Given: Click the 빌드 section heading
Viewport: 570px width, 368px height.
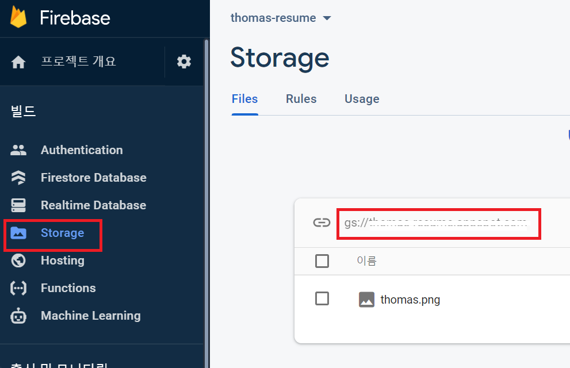Looking at the screenshot, I should [23, 111].
